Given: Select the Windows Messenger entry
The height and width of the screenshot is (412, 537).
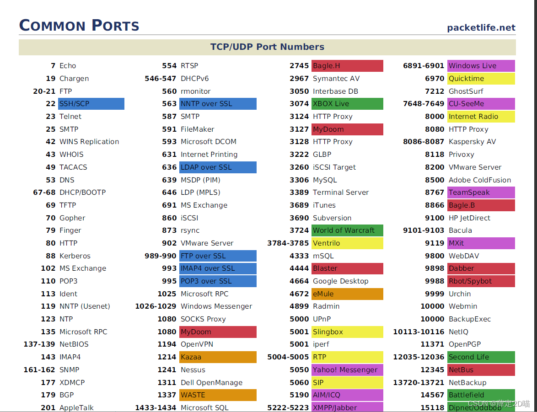Looking at the screenshot, I should coord(216,306).
